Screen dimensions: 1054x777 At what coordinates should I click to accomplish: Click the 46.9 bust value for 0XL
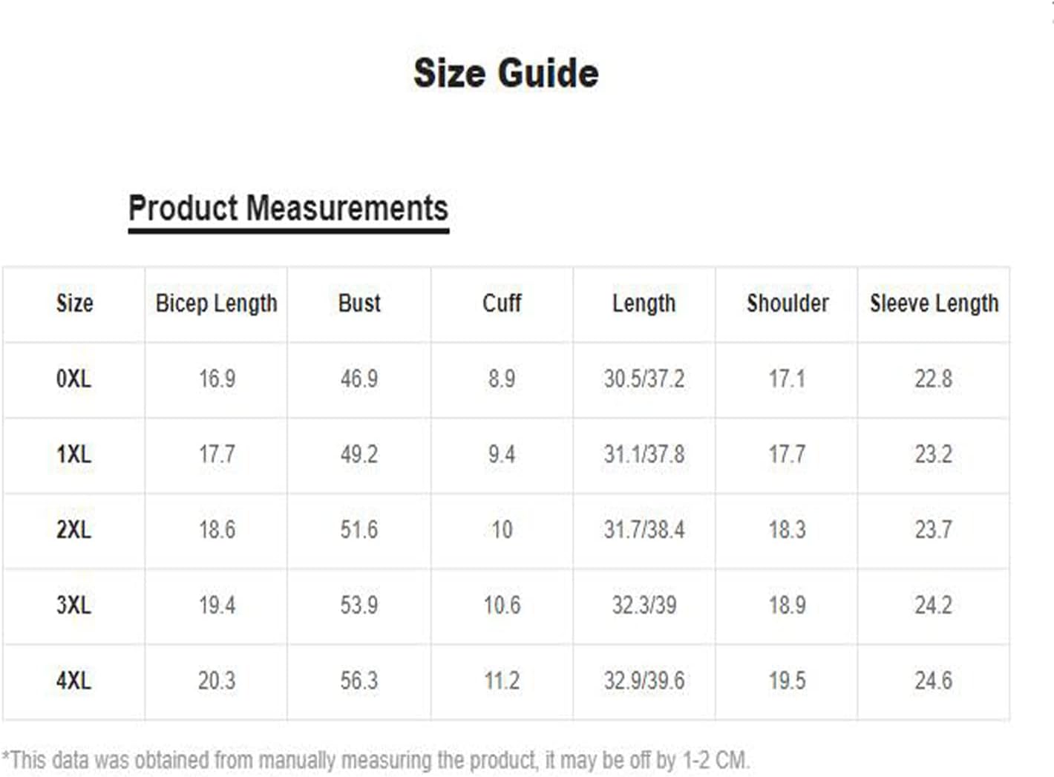[359, 378]
